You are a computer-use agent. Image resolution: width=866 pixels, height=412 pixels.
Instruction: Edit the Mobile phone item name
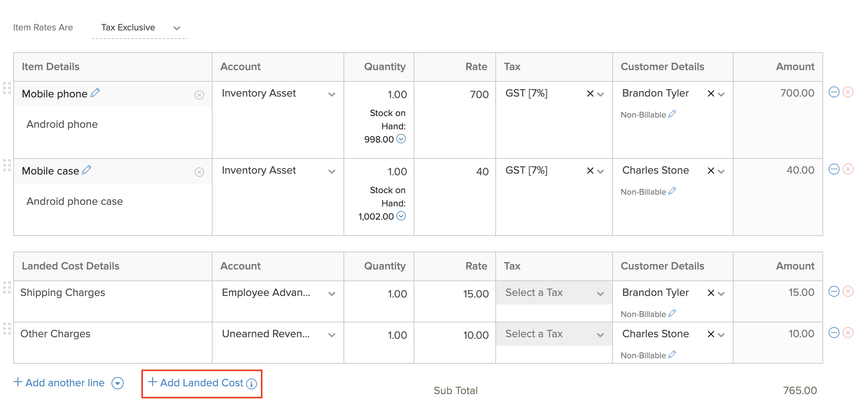pos(95,93)
